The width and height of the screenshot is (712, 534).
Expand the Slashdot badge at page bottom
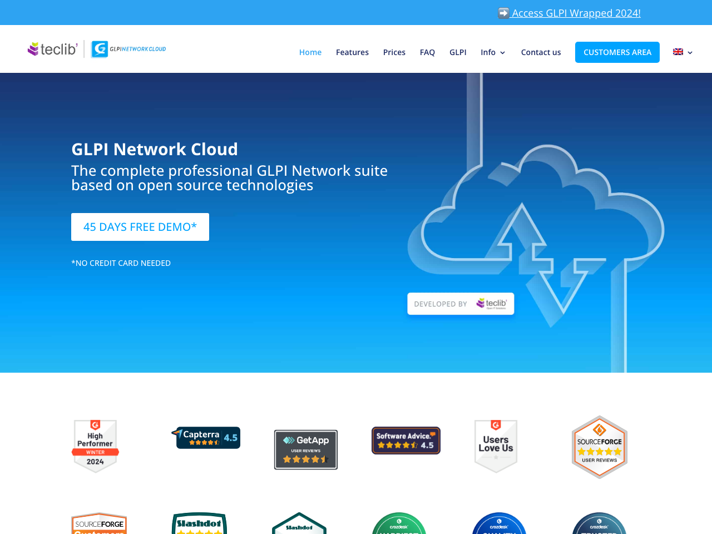(199, 523)
